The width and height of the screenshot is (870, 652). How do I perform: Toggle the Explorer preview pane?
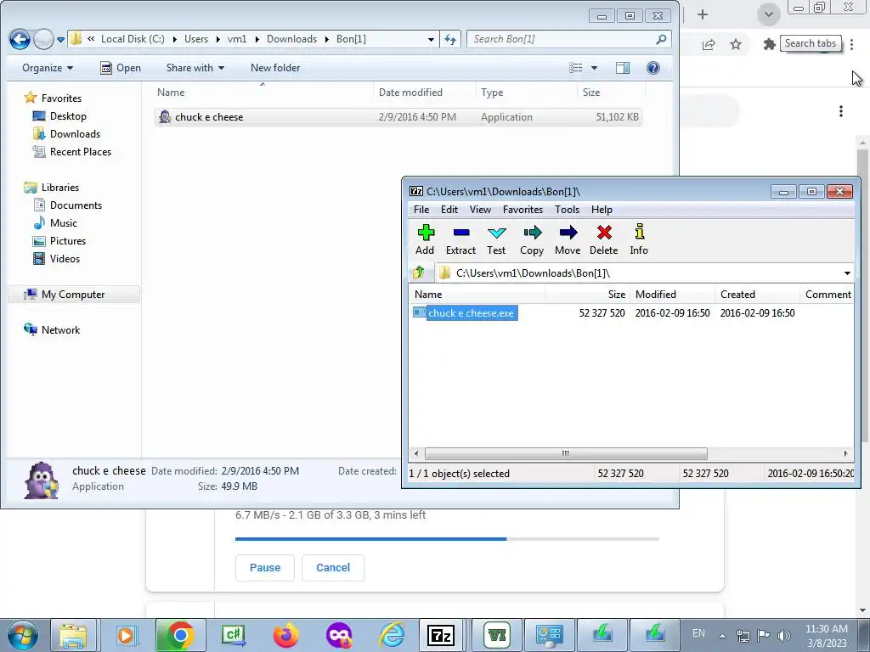(x=623, y=68)
